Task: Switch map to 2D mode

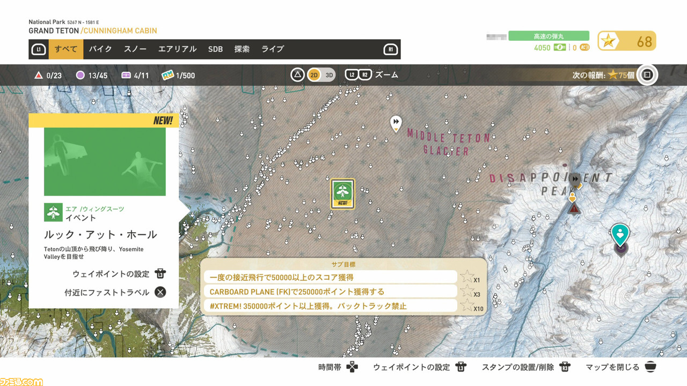Action: (313, 75)
